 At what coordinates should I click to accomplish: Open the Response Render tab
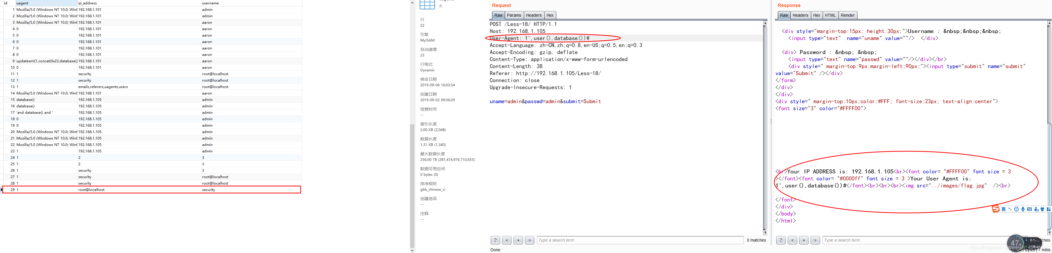(x=847, y=16)
